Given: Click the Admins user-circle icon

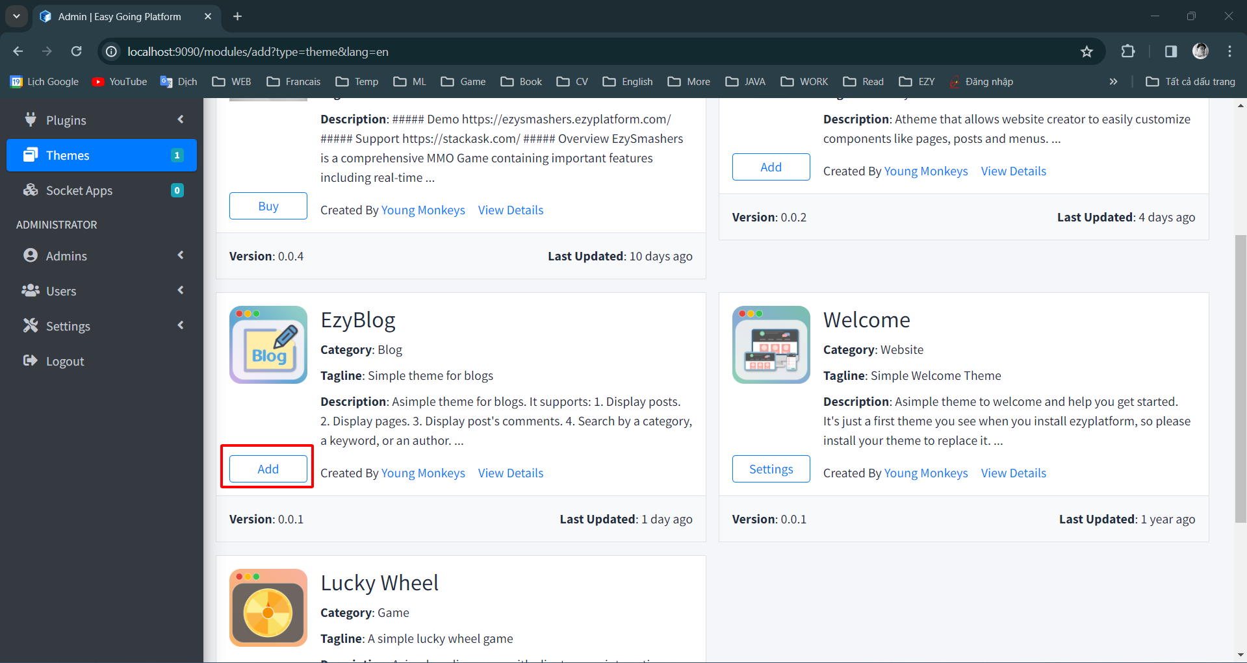Looking at the screenshot, I should click(31, 255).
